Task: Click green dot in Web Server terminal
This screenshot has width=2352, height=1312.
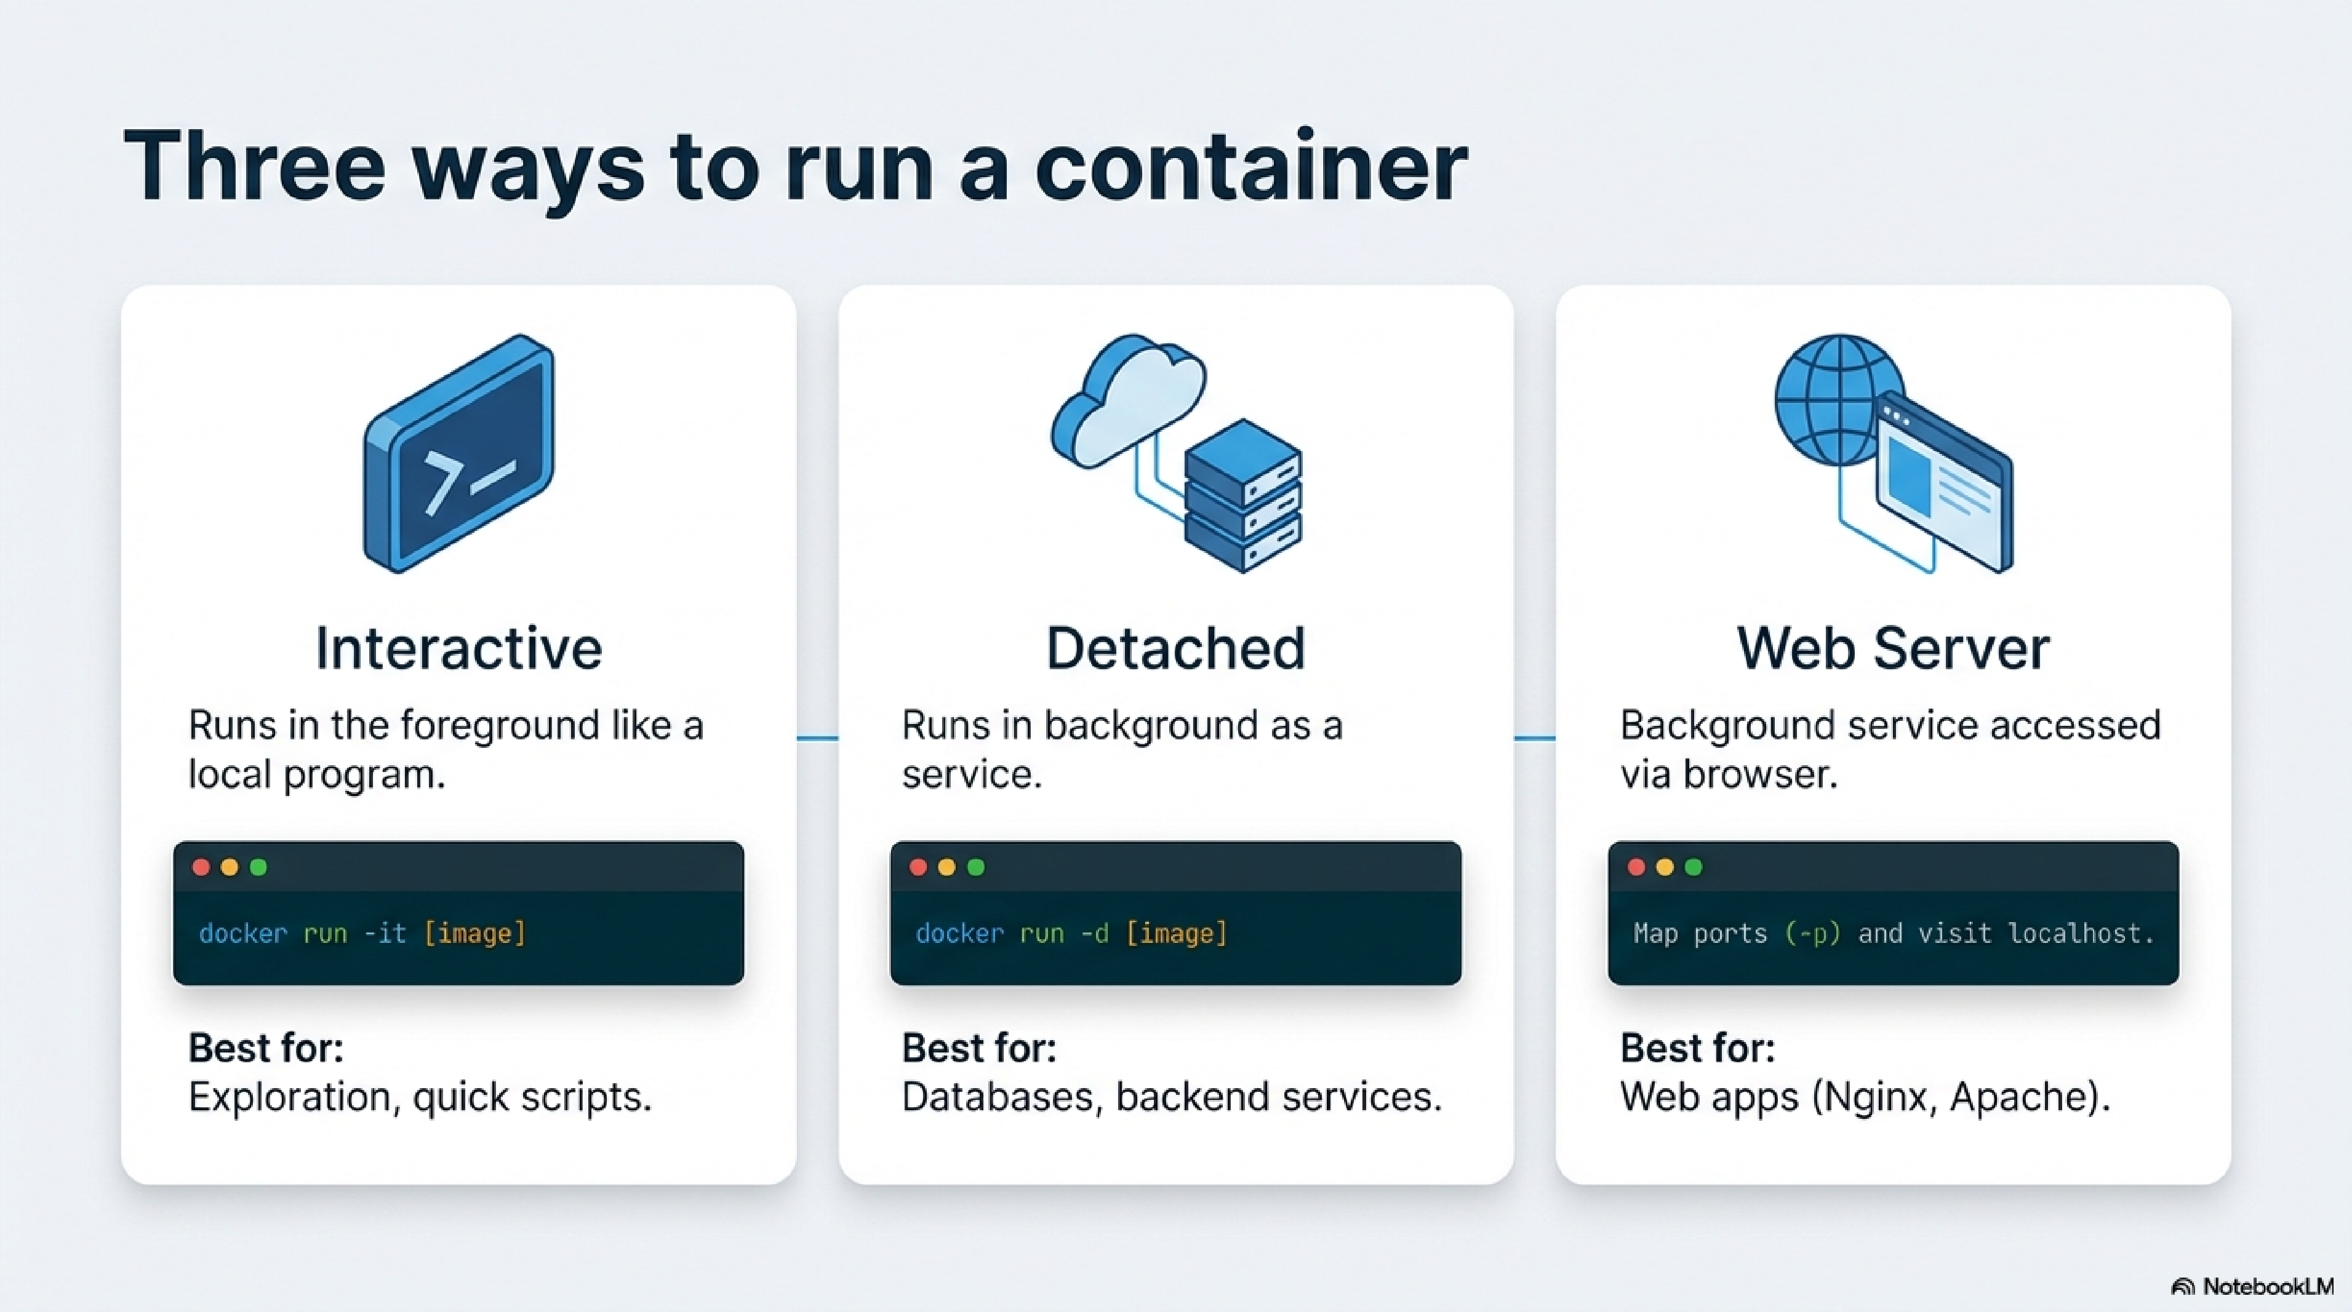Action: (1694, 868)
